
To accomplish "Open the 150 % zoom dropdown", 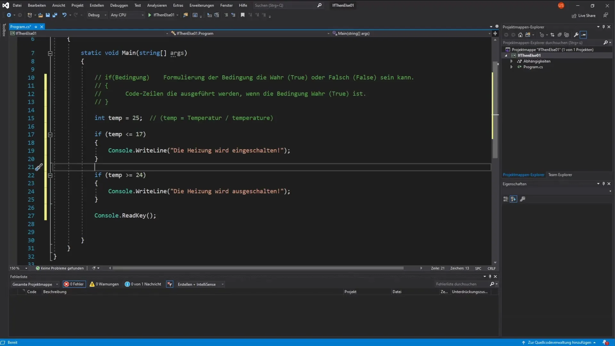I will 18,268.
